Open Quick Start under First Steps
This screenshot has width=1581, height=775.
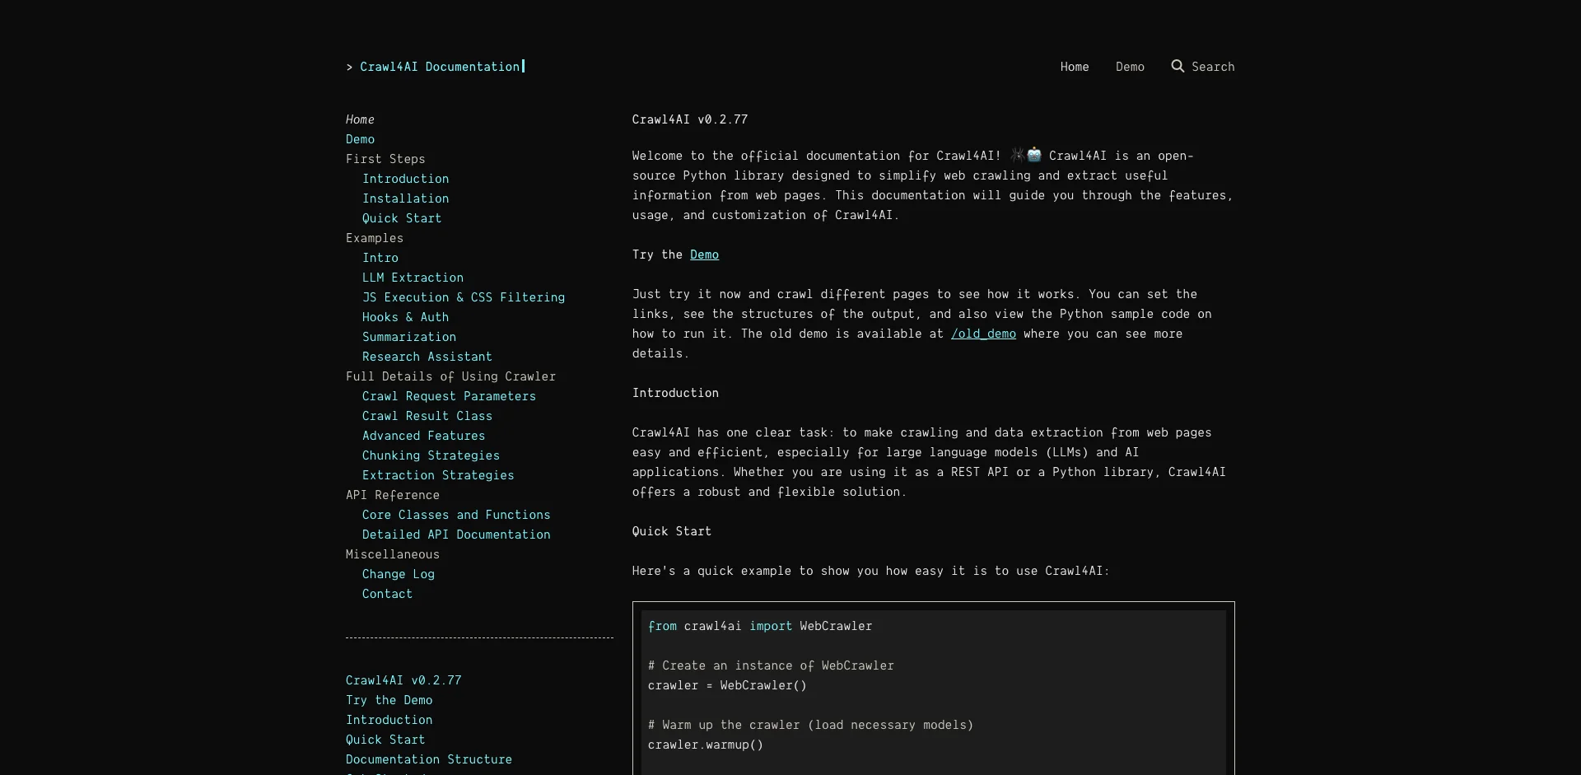click(x=402, y=218)
